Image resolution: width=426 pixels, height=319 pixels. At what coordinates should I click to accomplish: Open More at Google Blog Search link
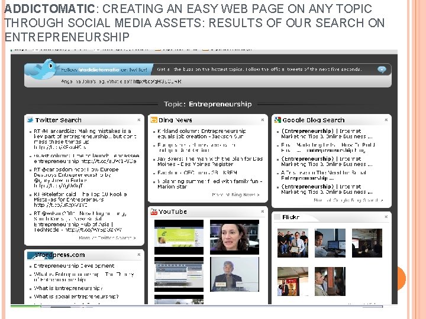click(x=348, y=200)
